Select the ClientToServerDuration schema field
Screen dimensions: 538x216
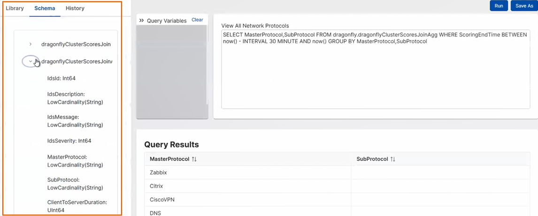pyautogui.click(x=77, y=206)
